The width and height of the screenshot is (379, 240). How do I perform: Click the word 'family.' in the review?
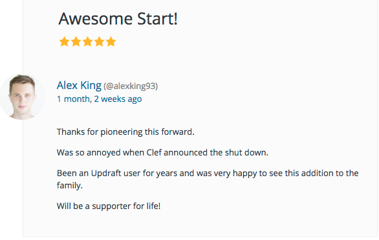[x=70, y=186]
